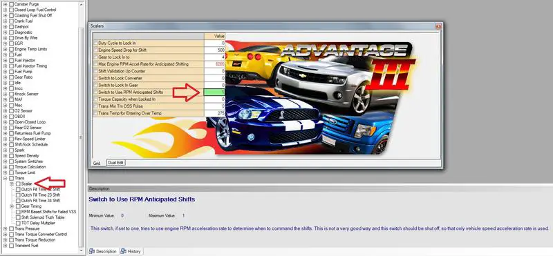
Task: Expand the Gear Timing node
Action: pyautogui.click(x=12, y=206)
